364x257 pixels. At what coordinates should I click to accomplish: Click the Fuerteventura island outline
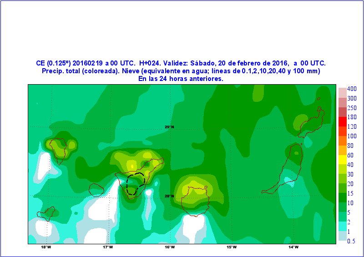pos(282,169)
